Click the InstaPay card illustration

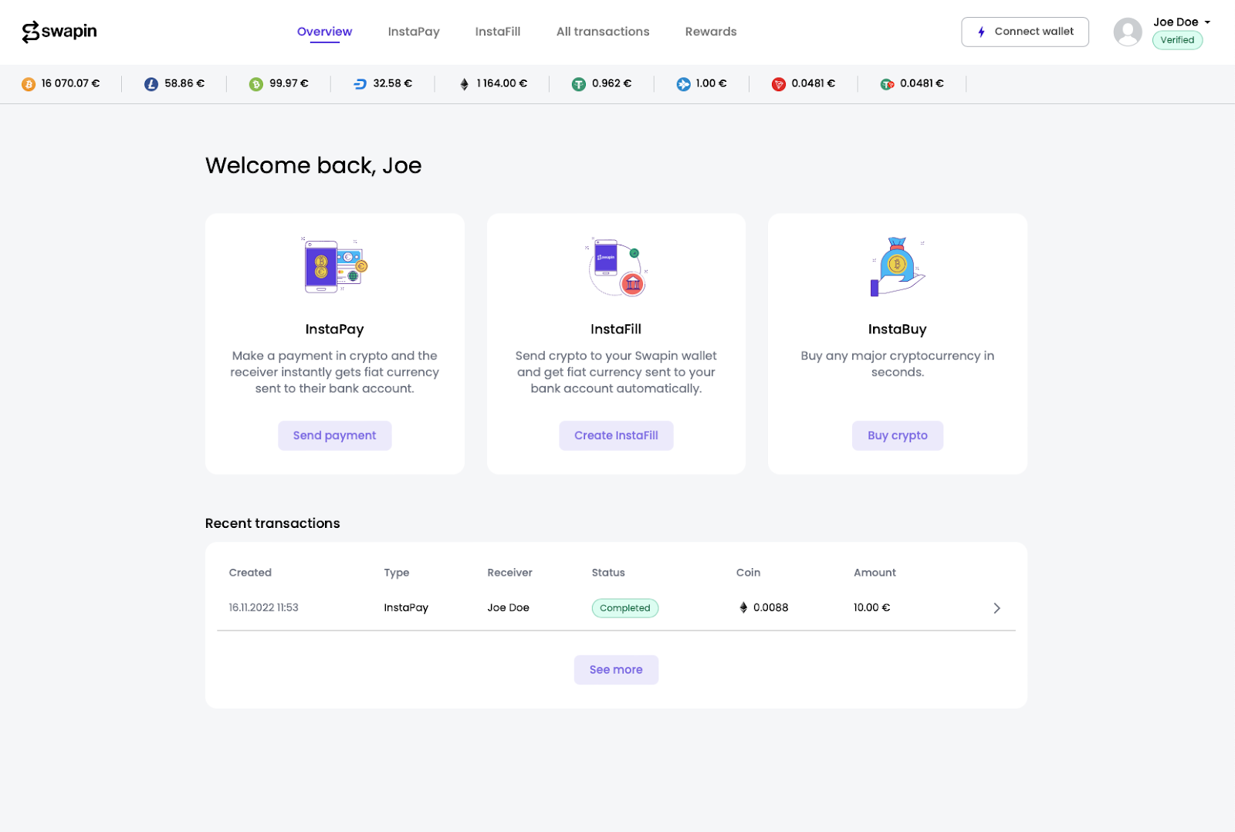(334, 265)
